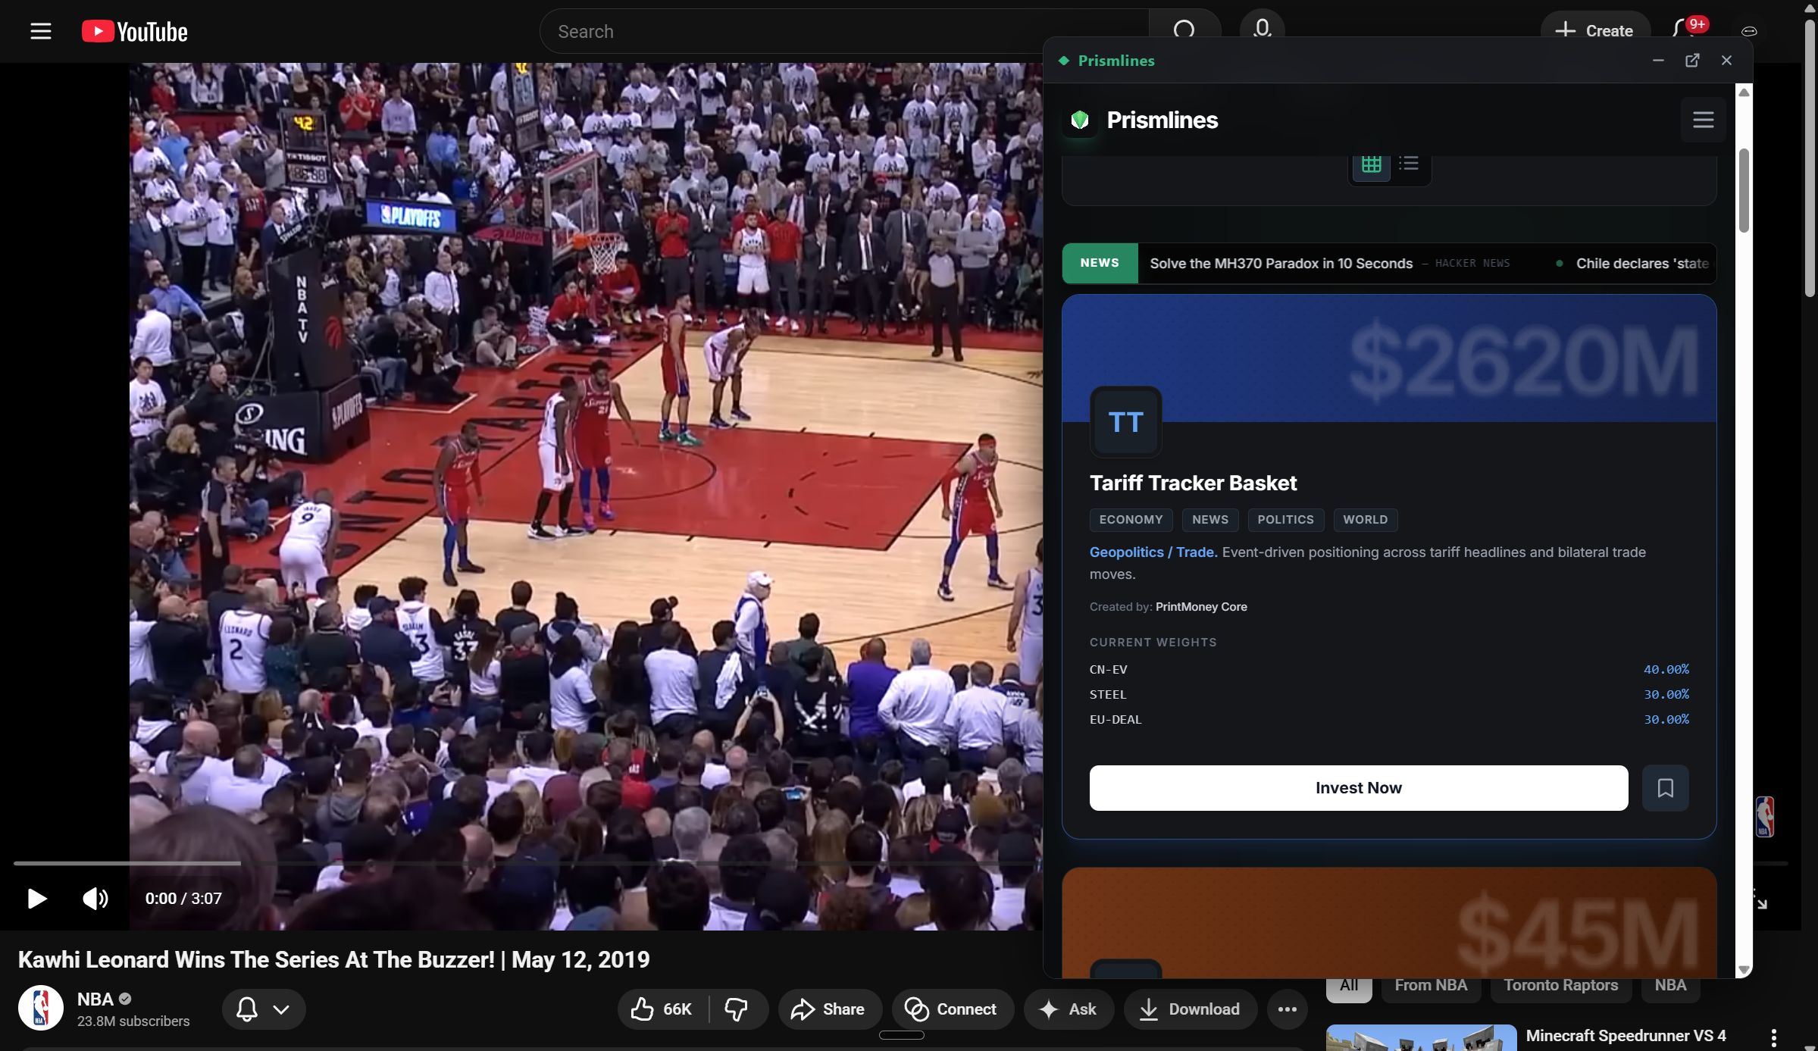The height and width of the screenshot is (1051, 1818).
Task: Open Prismlines hamburger menu
Action: coord(1703,120)
